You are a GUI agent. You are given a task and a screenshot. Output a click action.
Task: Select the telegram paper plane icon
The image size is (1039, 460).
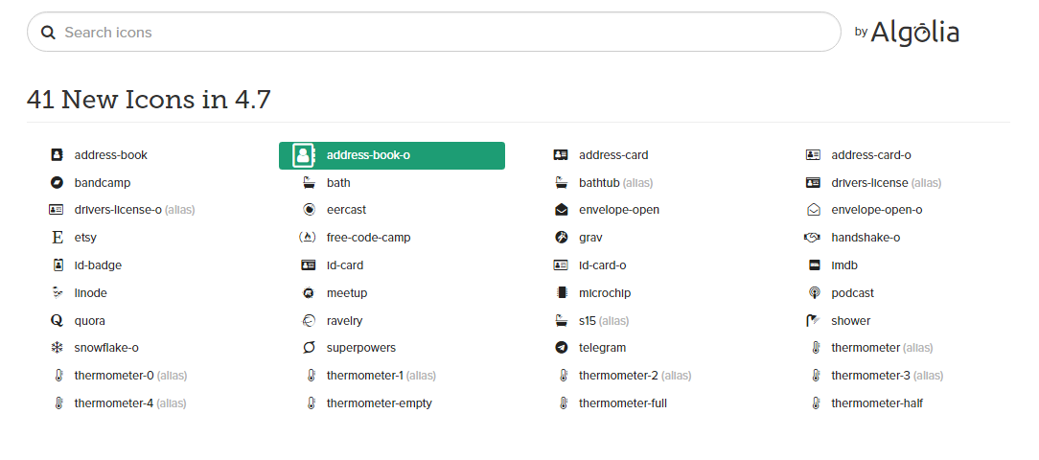[x=561, y=348]
